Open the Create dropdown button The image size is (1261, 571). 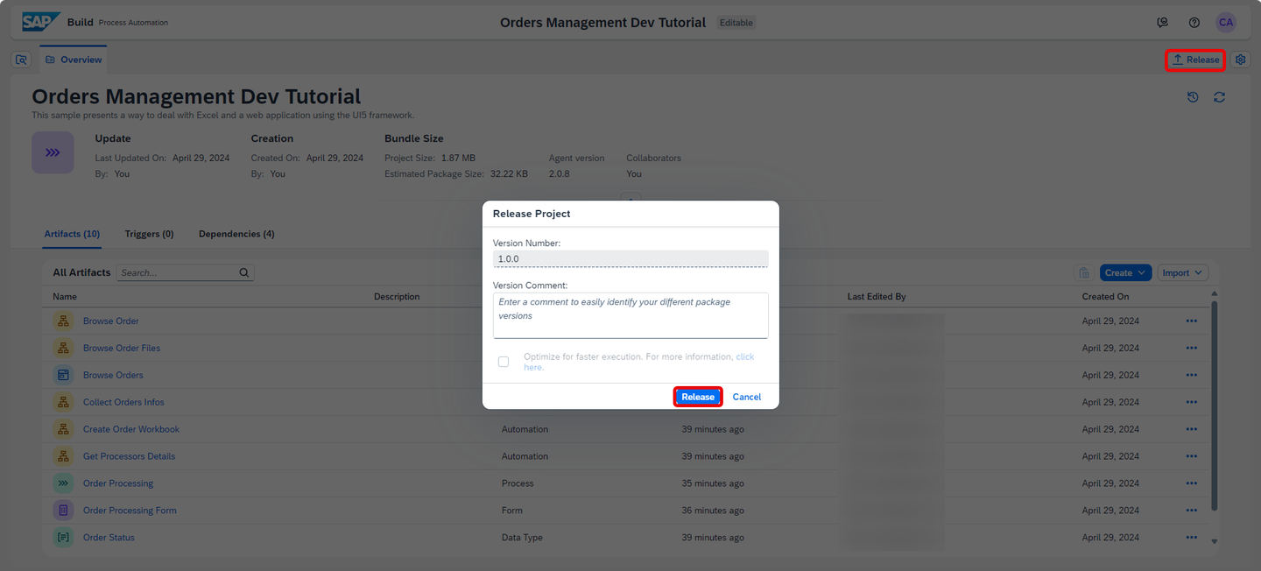point(1125,273)
